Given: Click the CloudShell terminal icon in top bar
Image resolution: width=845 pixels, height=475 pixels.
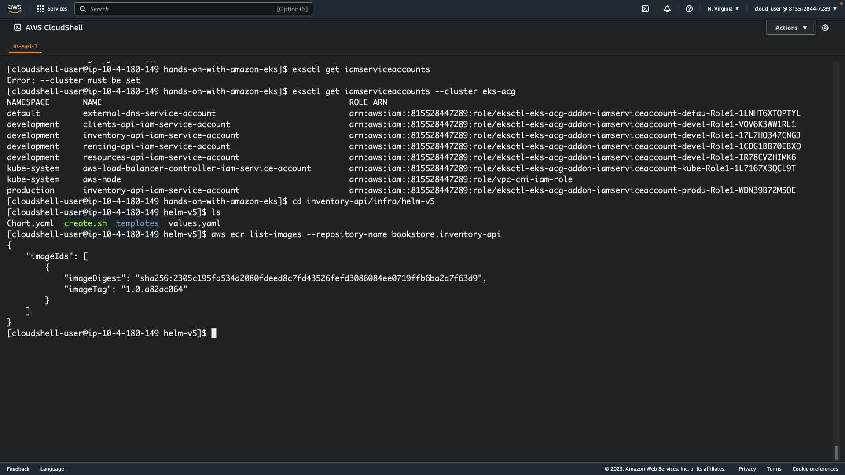Looking at the screenshot, I should [645, 9].
